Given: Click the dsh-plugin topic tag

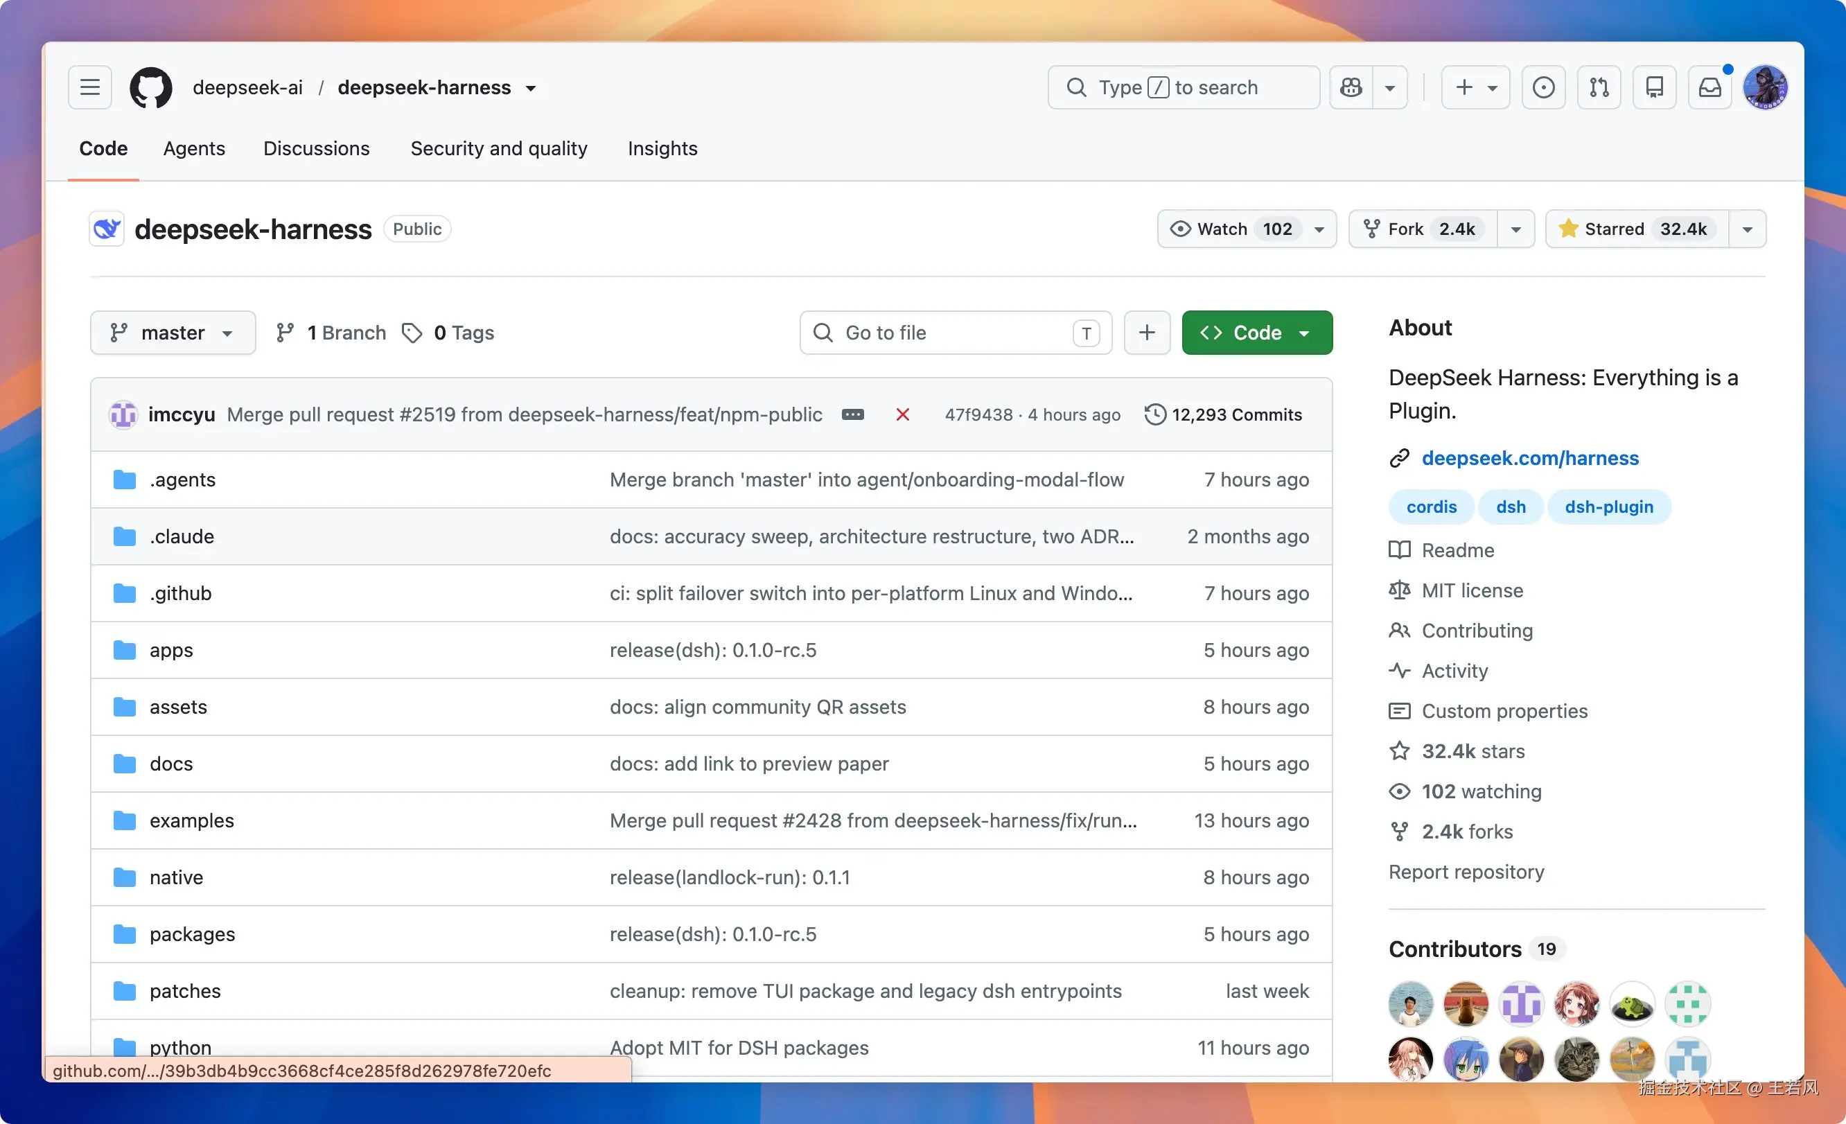Looking at the screenshot, I should pos(1608,507).
